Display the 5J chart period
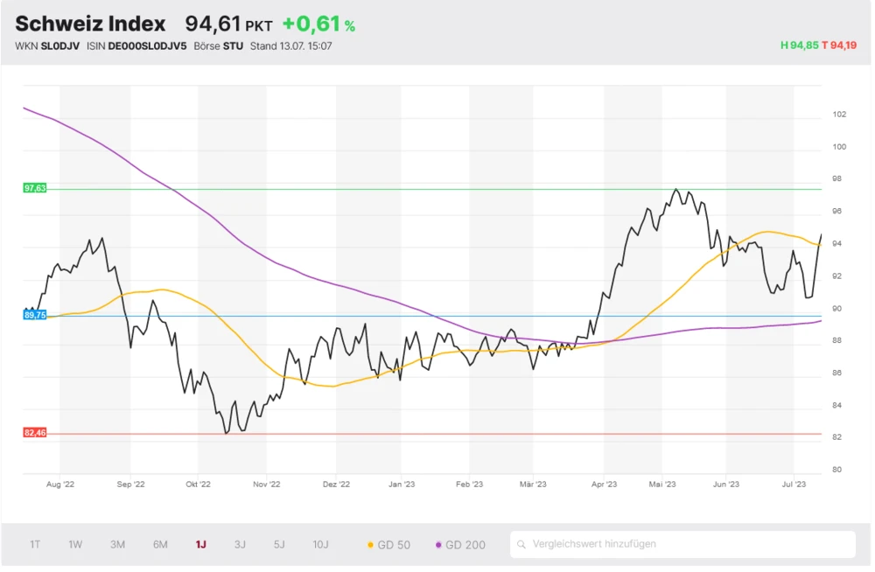875x572 pixels. point(279,545)
